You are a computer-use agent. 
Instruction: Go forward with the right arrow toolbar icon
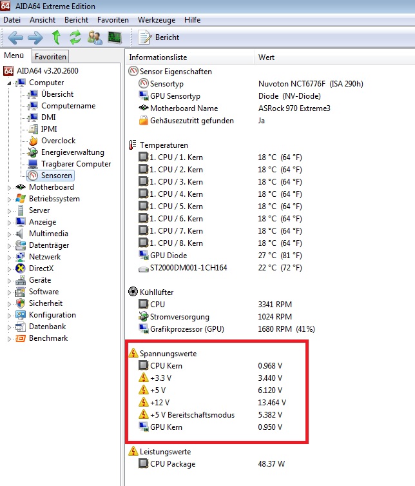click(35, 38)
